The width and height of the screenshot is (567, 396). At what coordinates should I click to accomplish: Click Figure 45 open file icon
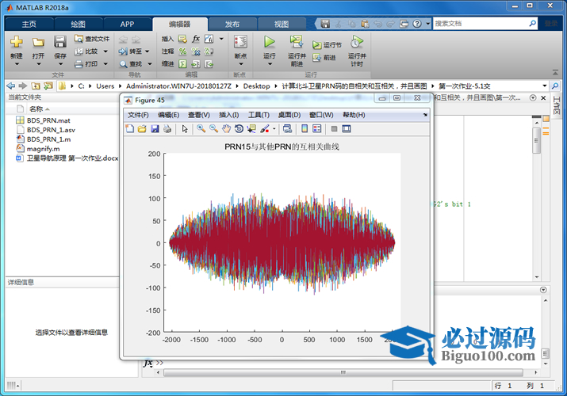(x=142, y=129)
